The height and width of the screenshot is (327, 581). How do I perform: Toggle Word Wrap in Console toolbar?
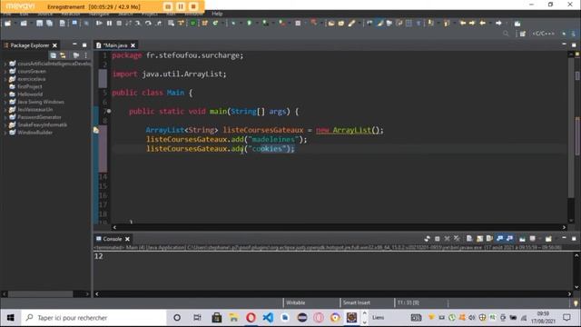pos(489,239)
